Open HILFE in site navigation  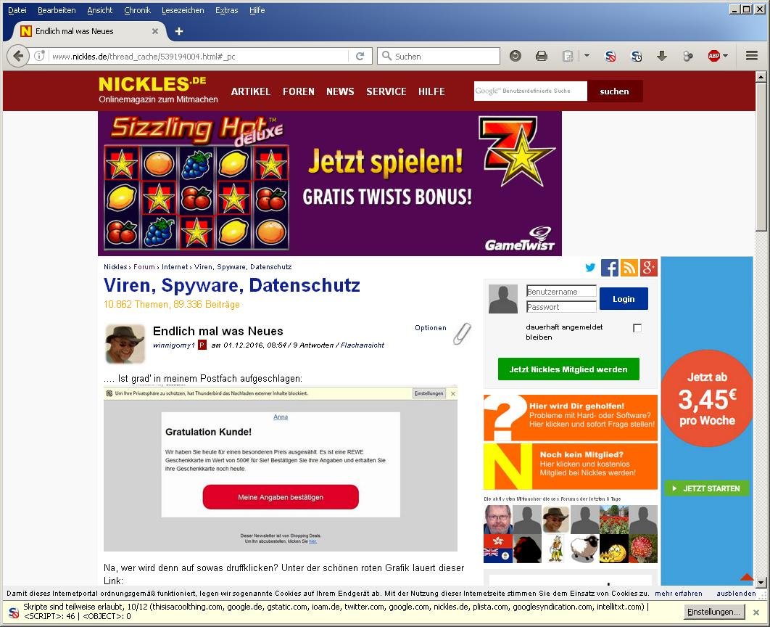431,91
